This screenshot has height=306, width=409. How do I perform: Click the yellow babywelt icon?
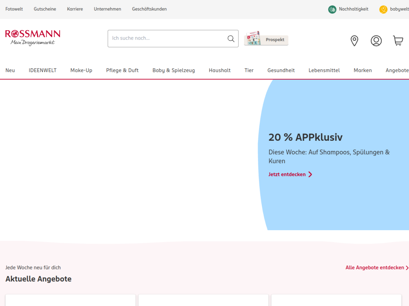click(383, 10)
